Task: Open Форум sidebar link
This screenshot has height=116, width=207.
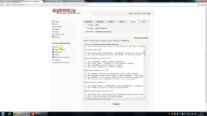Action: tap(56, 32)
